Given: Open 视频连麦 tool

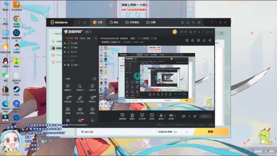Looking at the screenshot, I should tap(68, 99).
